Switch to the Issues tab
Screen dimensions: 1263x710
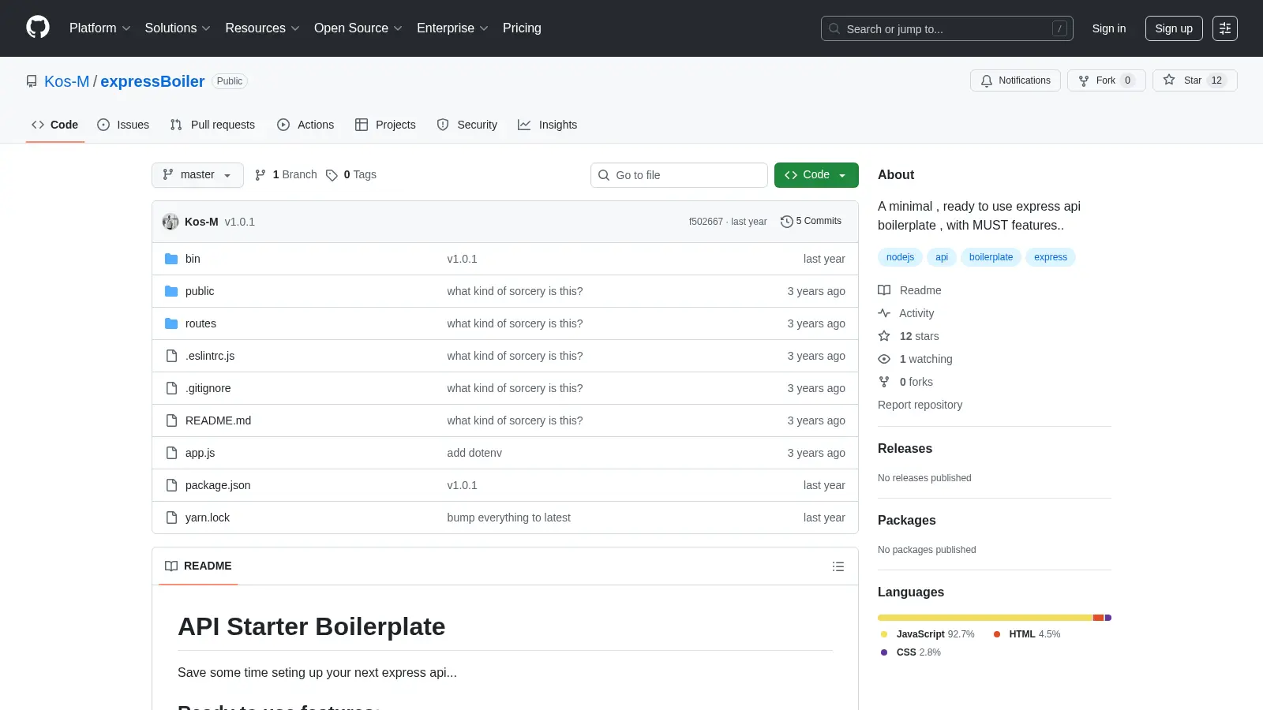coord(123,125)
